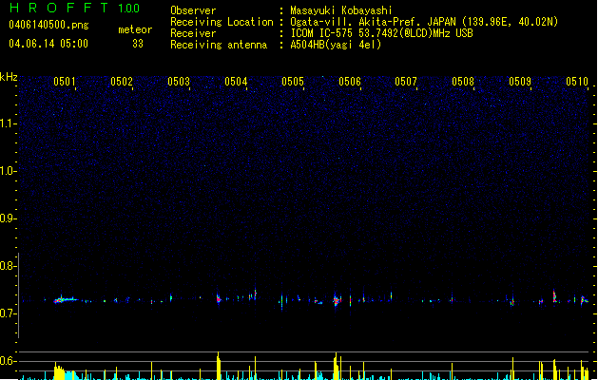Click the kHz axis unit label
The image size is (598, 380).
[x=9, y=77]
